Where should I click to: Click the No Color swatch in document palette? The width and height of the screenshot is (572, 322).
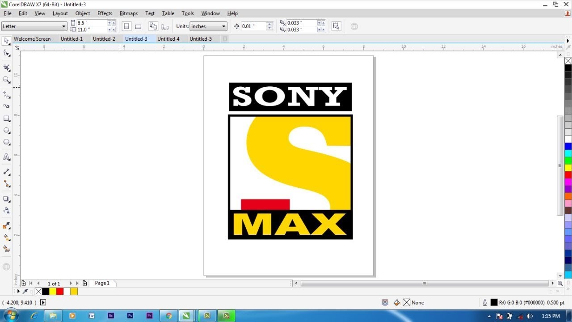click(38, 291)
